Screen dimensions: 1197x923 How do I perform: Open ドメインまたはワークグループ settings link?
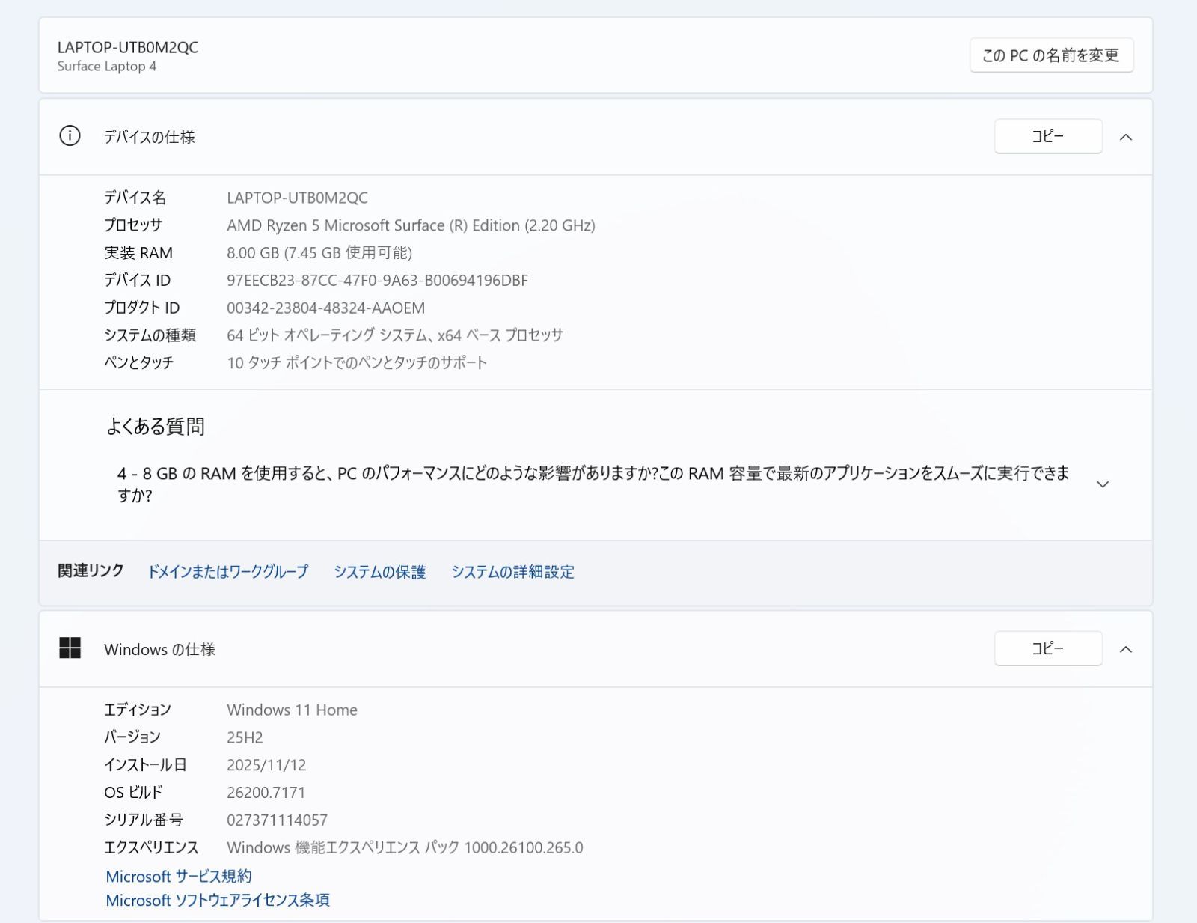tap(228, 572)
